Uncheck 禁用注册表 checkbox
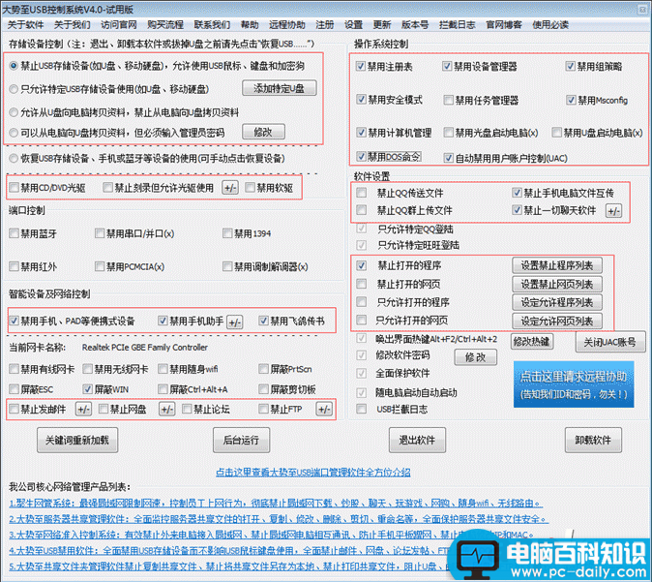The height and width of the screenshot is (582, 652). coord(361,66)
